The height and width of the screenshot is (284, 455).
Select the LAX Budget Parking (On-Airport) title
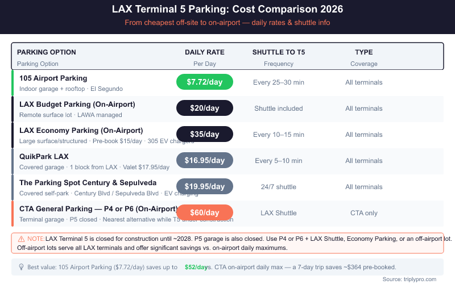click(x=77, y=104)
